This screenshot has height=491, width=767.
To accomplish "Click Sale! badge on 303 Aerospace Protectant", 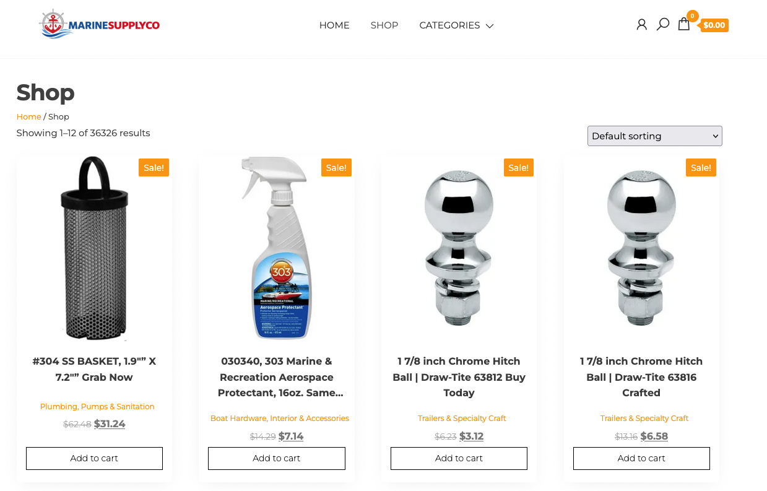I will (x=336, y=167).
